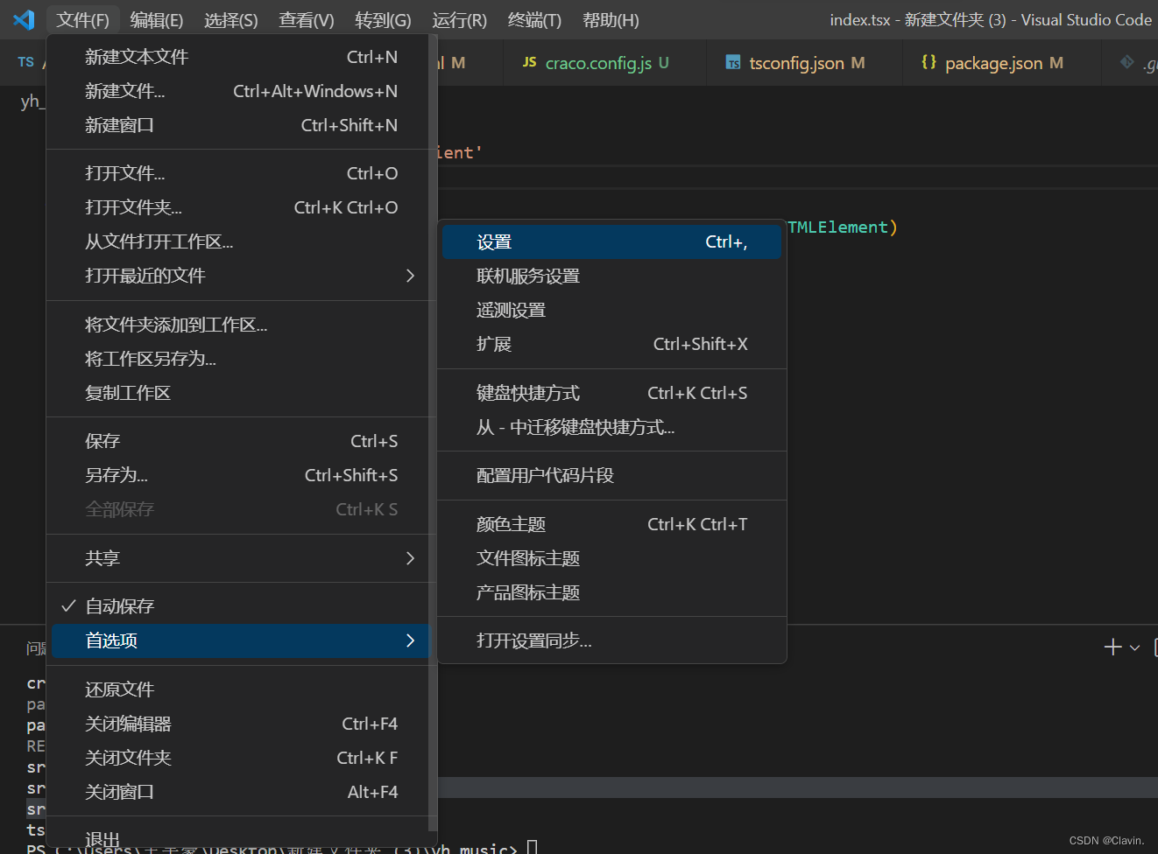Select 颜色主题 in the submenu
1158x854 pixels.
(611, 525)
